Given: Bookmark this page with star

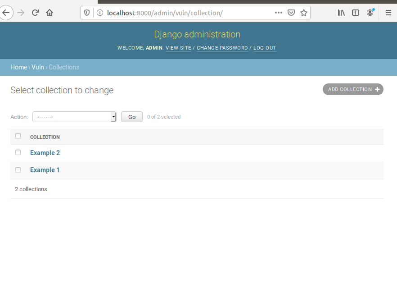Looking at the screenshot, I should pos(304,13).
